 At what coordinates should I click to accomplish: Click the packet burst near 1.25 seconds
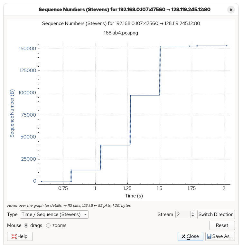coord(130,119)
